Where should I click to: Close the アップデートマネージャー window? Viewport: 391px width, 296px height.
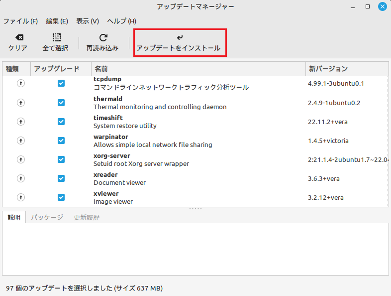pyautogui.click(x=383, y=6)
